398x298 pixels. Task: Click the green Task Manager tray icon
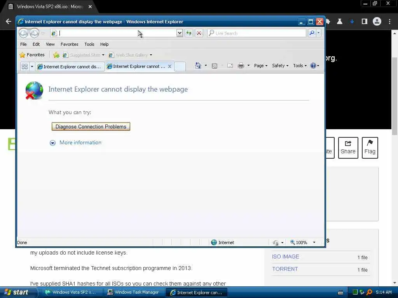pos(355,292)
